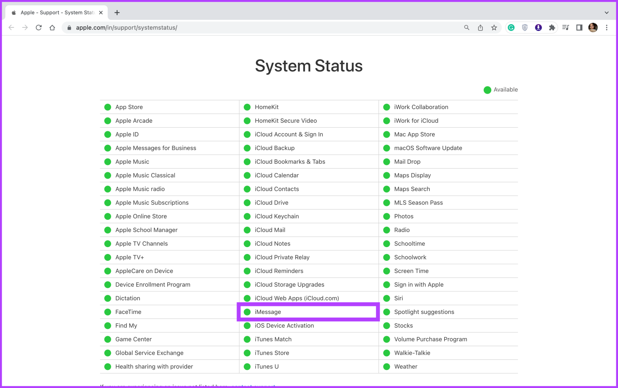Click the iCloud Mail status row
Screen dimensions: 618x388
click(270, 230)
